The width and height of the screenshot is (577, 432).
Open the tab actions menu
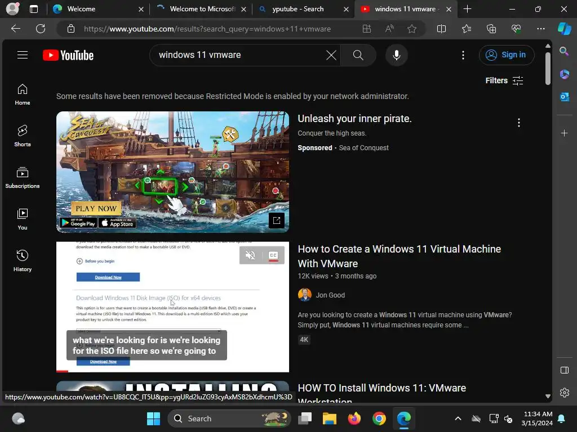point(34,9)
